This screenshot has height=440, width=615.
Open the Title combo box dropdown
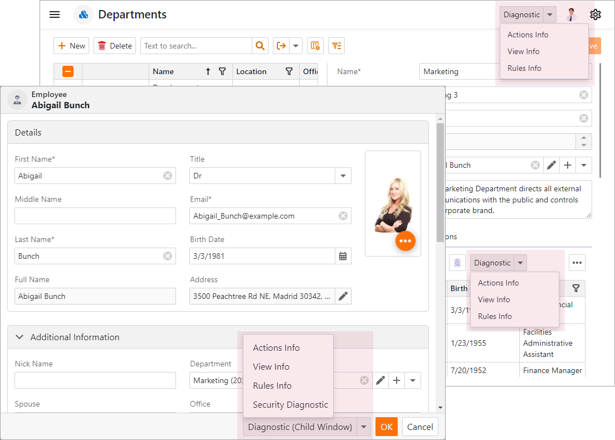pyautogui.click(x=343, y=176)
